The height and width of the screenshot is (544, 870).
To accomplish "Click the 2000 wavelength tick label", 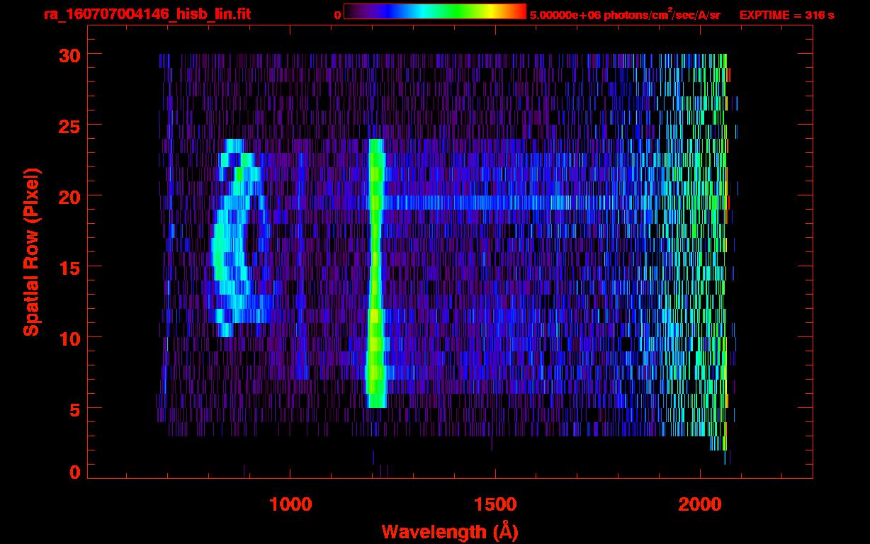I will (x=700, y=504).
